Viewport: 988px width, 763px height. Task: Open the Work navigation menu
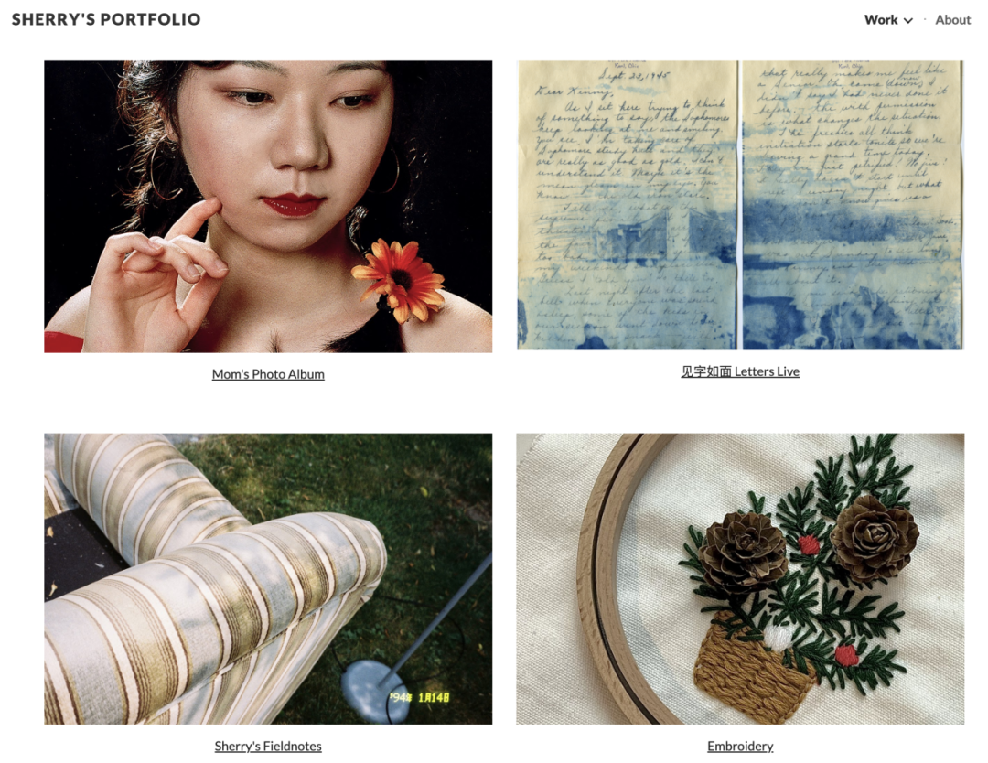887,19
